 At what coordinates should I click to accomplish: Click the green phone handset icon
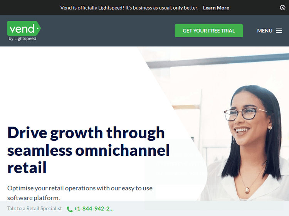click(x=69, y=209)
